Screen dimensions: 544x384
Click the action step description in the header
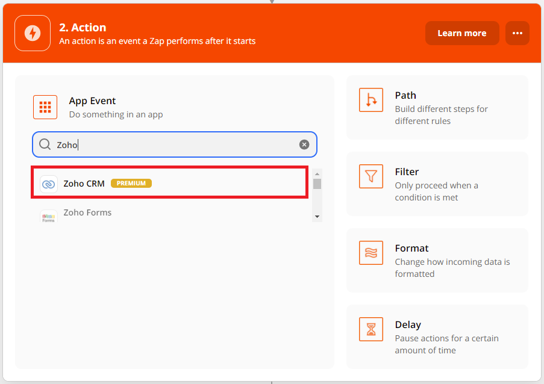click(x=157, y=41)
